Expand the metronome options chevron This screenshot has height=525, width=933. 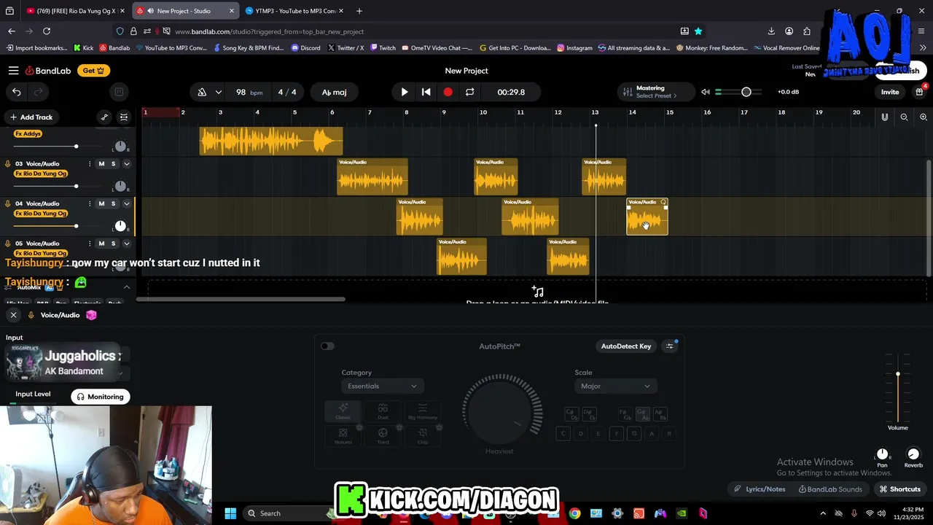pyautogui.click(x=218, y=92)
